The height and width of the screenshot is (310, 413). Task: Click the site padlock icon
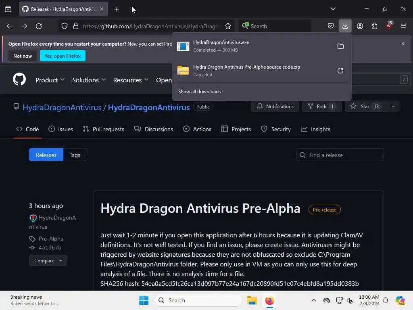pyautogui.click(x=76, y=26)
